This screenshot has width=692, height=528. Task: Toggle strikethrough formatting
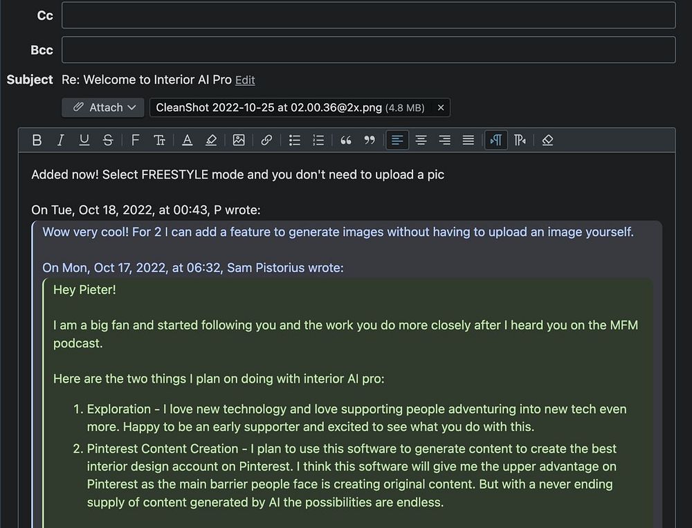tap(107, 140)
